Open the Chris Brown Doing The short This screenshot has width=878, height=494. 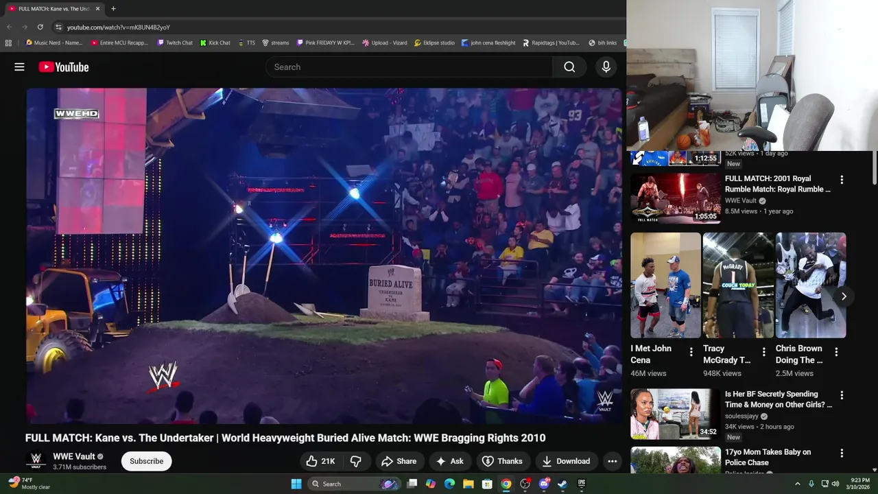tap(811, 285)
